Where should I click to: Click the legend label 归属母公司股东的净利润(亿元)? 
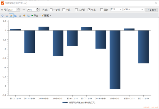(82, 103)
